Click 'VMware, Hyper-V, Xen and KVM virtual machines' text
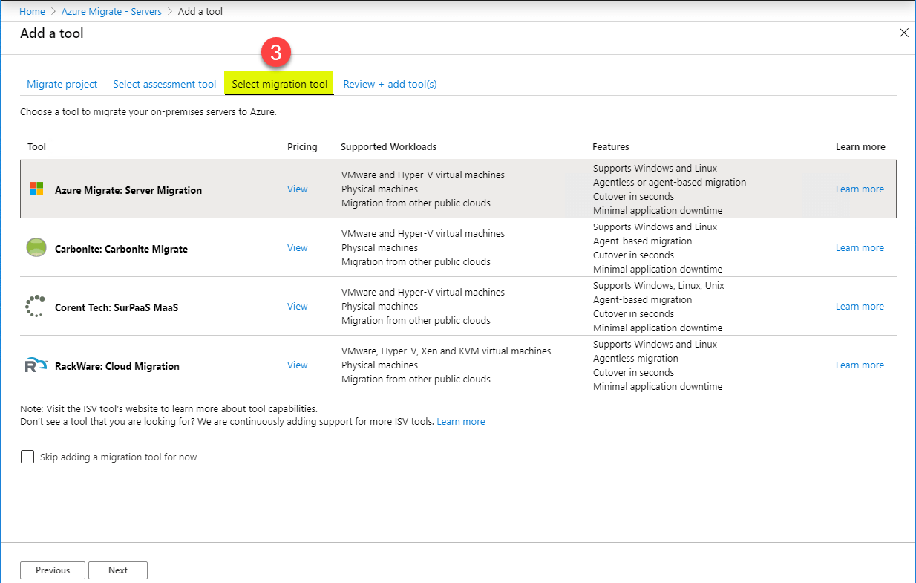 [x=446, y=351]
